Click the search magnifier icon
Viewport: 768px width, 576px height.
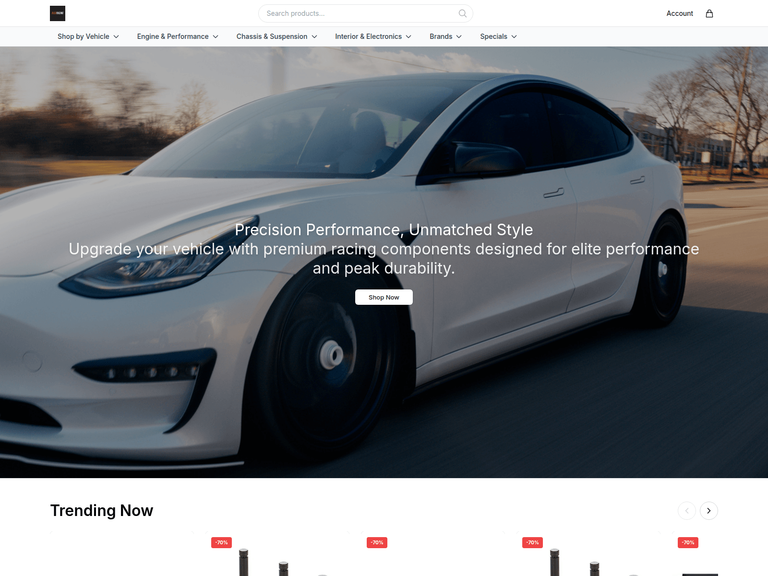pos(462,13)
